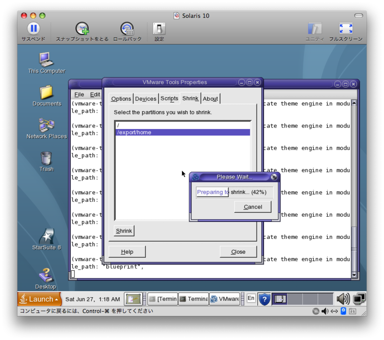Open the Devices tab
384x340 pixels.
146,99
